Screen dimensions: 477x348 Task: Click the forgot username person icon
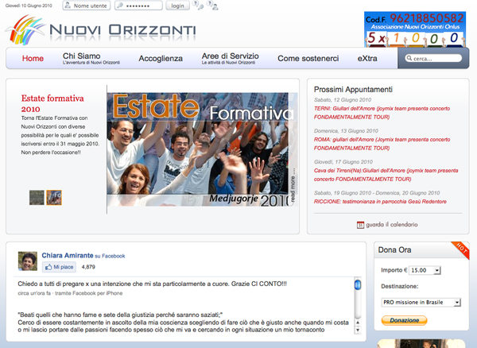click(213, 6)
